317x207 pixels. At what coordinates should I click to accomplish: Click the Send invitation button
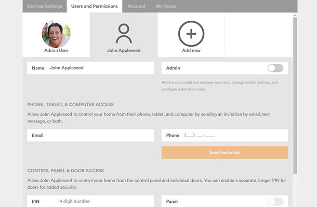[224, 153]
